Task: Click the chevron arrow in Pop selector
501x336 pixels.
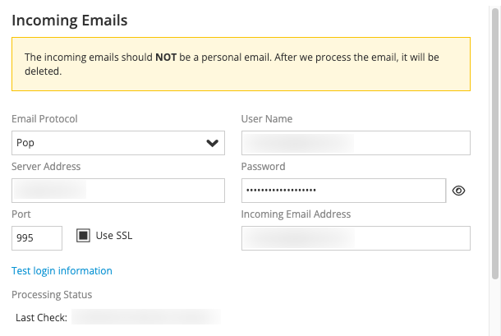Action: (x=212, y=143)
